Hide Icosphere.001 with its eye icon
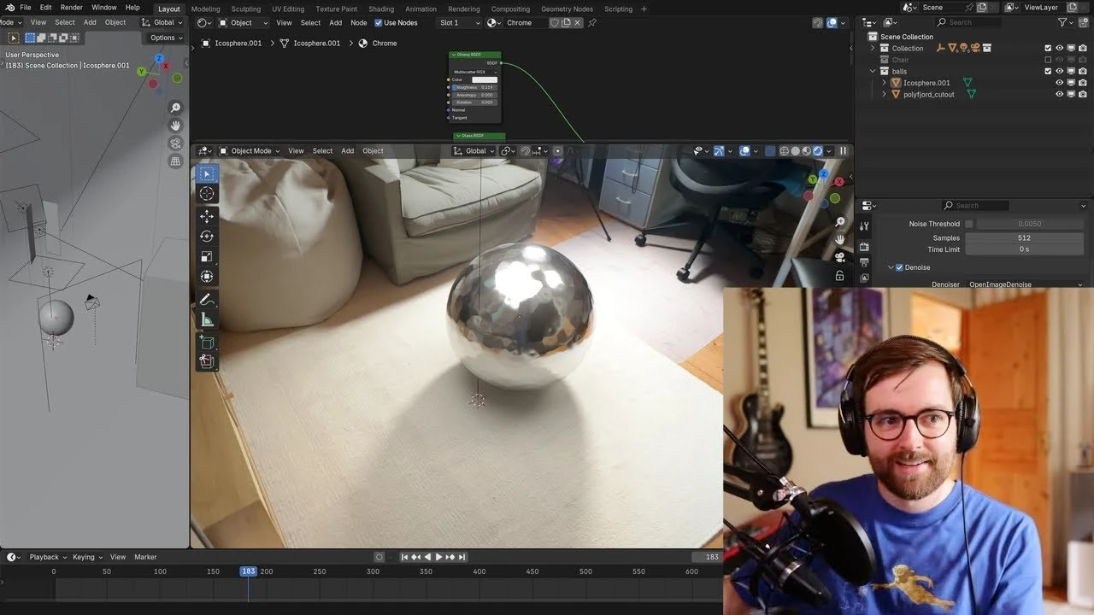Viewport: 1094px width, 615px height. (1060, 83)
